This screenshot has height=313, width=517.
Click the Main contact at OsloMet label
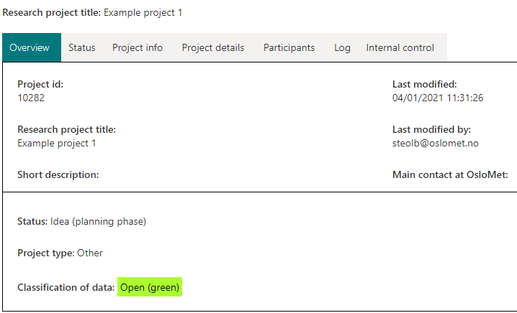450,174
